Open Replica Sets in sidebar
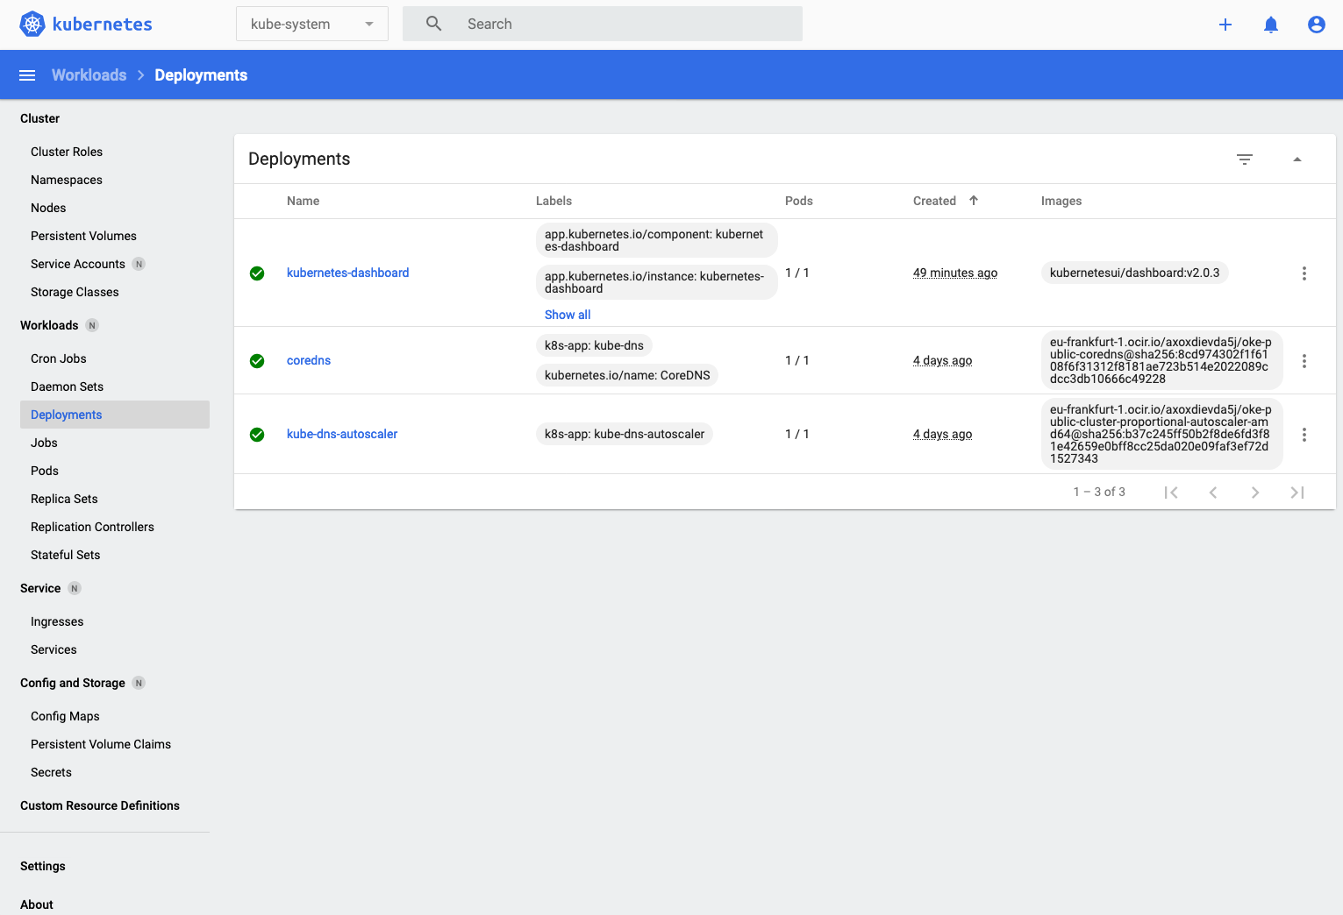 pyautogui.click(x=64, y=499)
